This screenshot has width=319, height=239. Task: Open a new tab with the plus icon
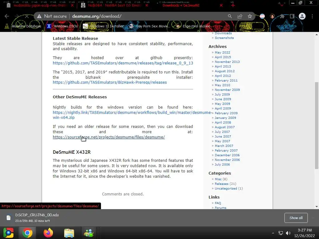(x=233, y=5)
